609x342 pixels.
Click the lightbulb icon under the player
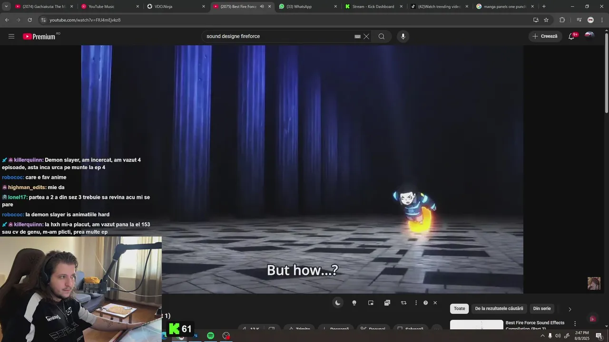tap(354, 303)
